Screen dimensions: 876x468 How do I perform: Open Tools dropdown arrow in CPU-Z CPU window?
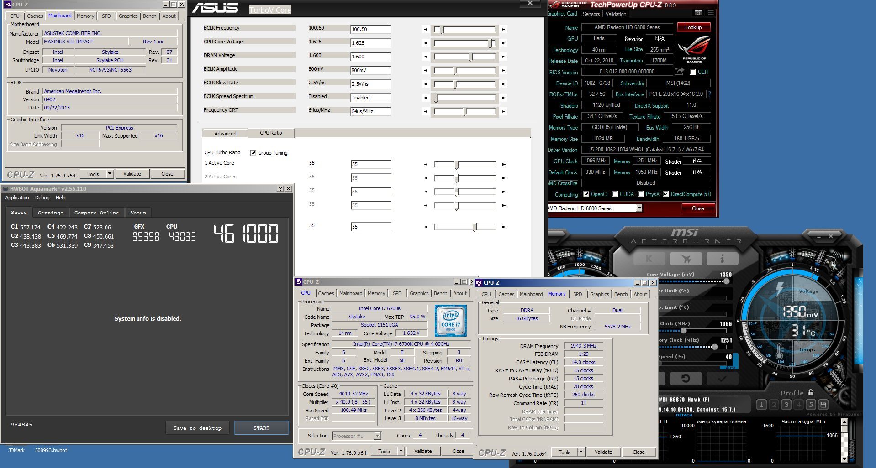click(x=401, y=451)
